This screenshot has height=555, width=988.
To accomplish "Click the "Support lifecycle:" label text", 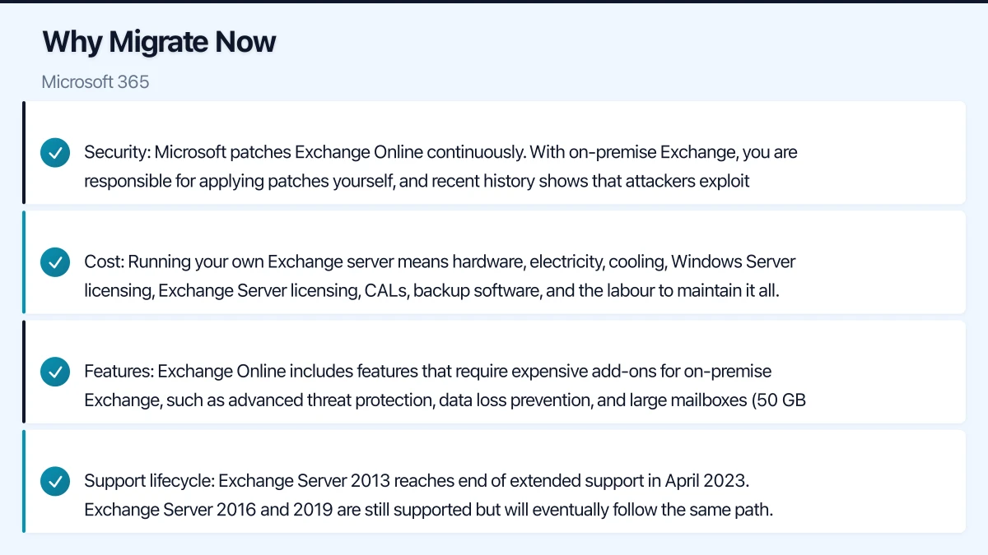I will pos(149,481).
